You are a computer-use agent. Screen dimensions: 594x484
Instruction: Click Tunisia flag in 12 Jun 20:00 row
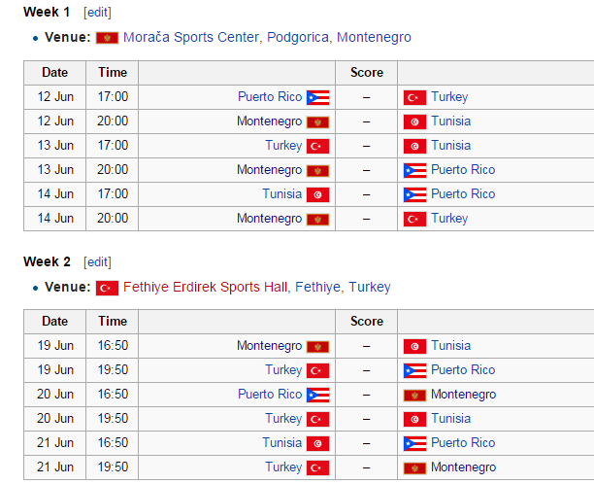pyautogui.click(x=414, y=121)
